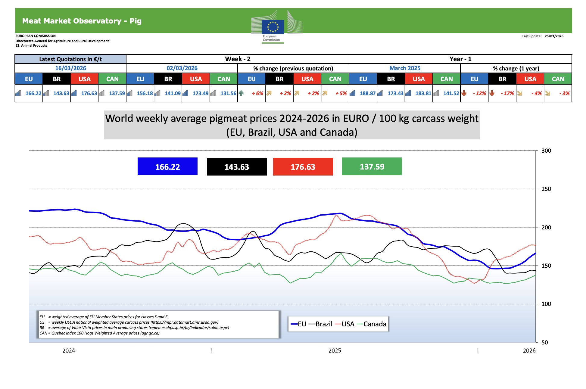Click the Meat Market Observatory - Pig title
The width and height of the screenshot is (586, 389).
point(82,21)
